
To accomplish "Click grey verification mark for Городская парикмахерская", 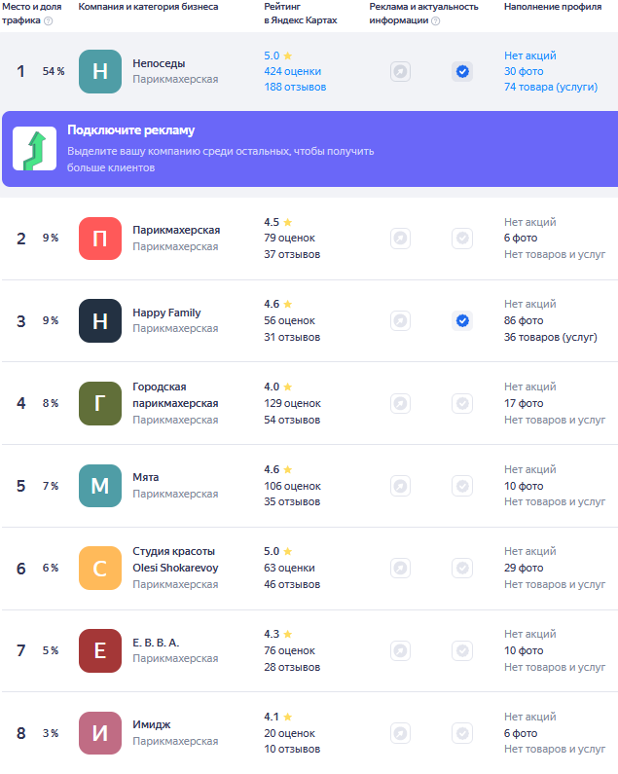I will pyautogui.click(x=462, y=403).
